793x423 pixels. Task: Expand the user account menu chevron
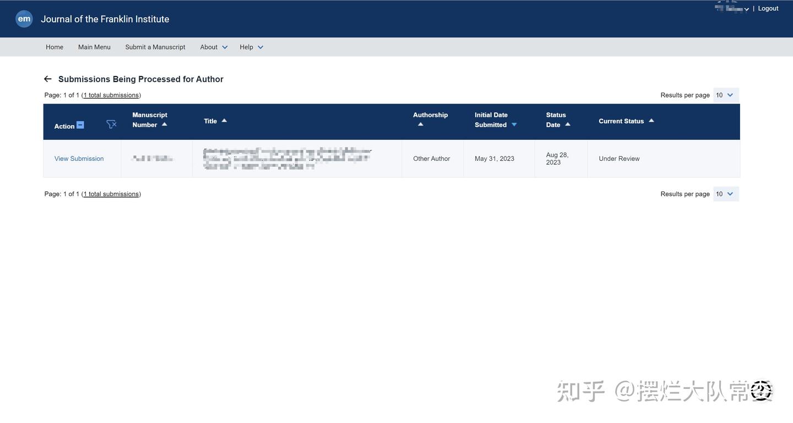tap(746, 9)
